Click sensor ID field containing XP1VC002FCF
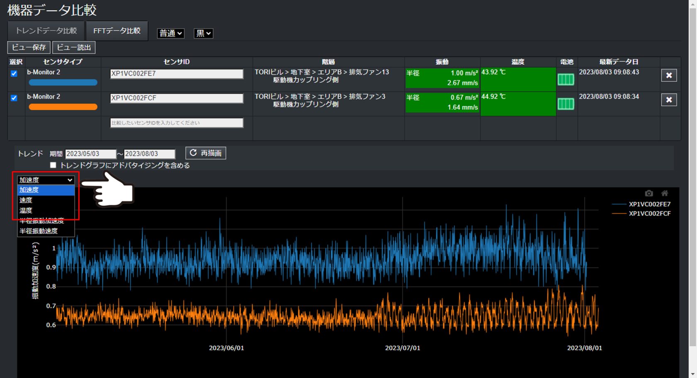Screen dimensions: 697x378 (177, 98)
